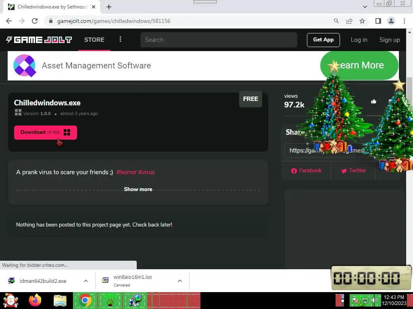
Task: Open the Chrome profile avatar
Action: [391, 21]
